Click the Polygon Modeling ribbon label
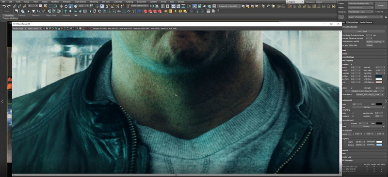 point(10,18)
